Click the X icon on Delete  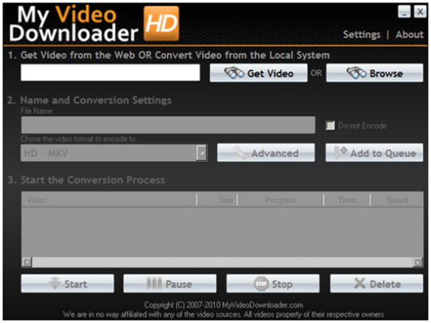coord(359,283)
